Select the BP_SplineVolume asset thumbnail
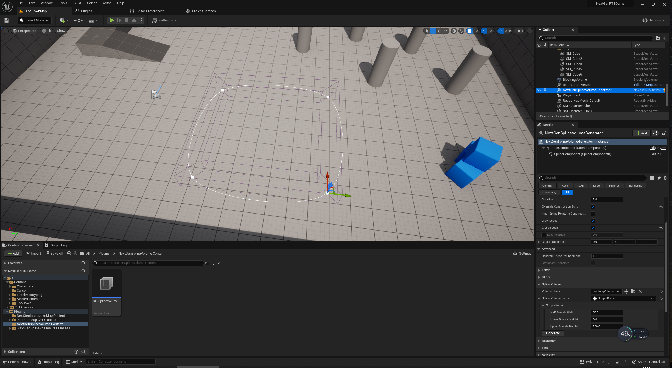 (106, 283)
